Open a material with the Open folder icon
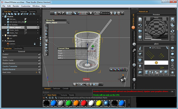 point(140,31)
